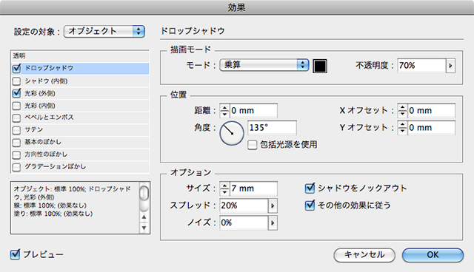
Task: Enable the シャドウ (内側) checkbox
Action: coord(16,81)
